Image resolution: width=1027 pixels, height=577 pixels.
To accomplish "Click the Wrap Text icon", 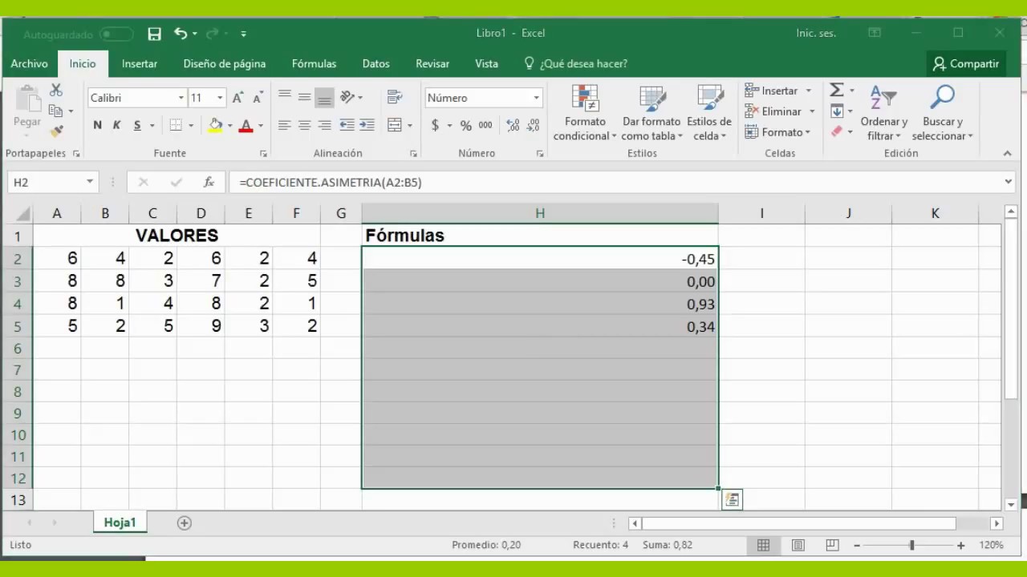I will click(x=394, y=97).
